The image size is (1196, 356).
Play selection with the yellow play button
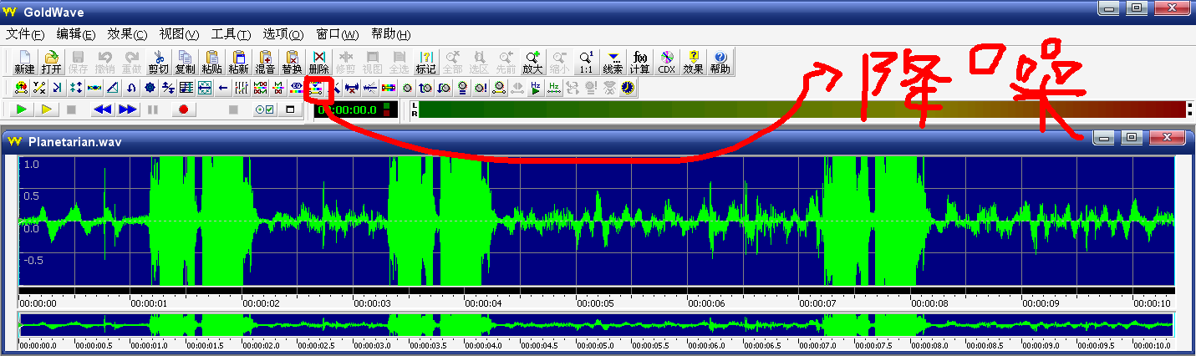pyautogui.click(x=46, y=109)
